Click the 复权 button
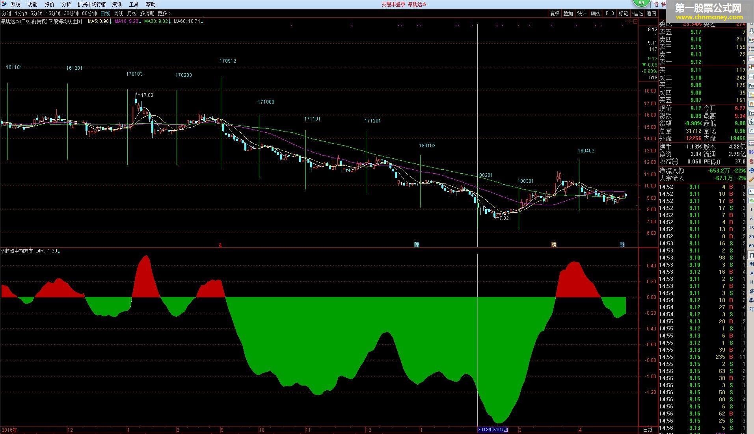The height and width of the screenshot is (434, 754). (x=555, y=13)
